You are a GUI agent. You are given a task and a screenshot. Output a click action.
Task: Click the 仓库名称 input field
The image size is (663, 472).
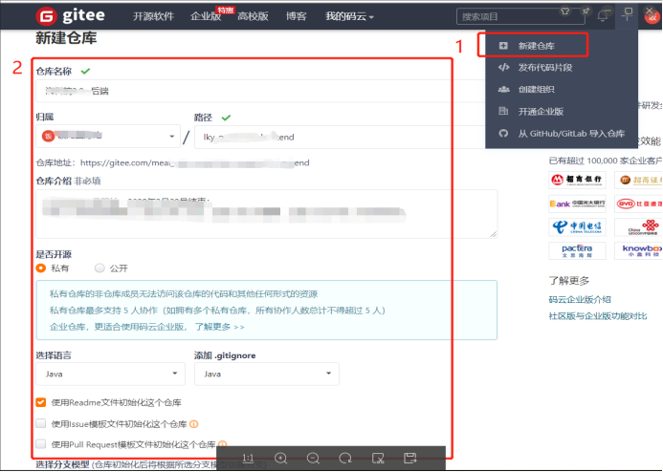tap(260, 91)
